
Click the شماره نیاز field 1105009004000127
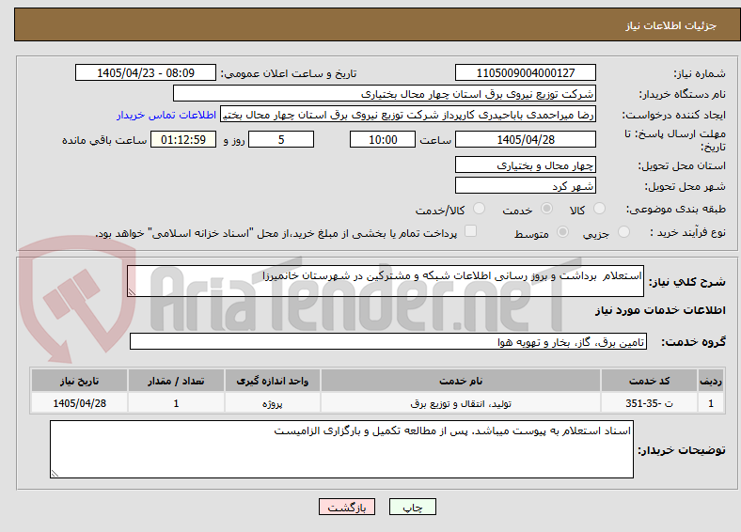(x=526, y=72)
